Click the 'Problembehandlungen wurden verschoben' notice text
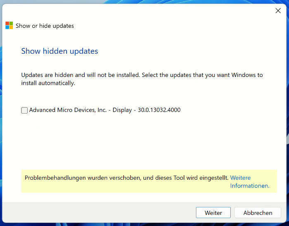This screenshot has width=289, height=226. tap(127, 178)
